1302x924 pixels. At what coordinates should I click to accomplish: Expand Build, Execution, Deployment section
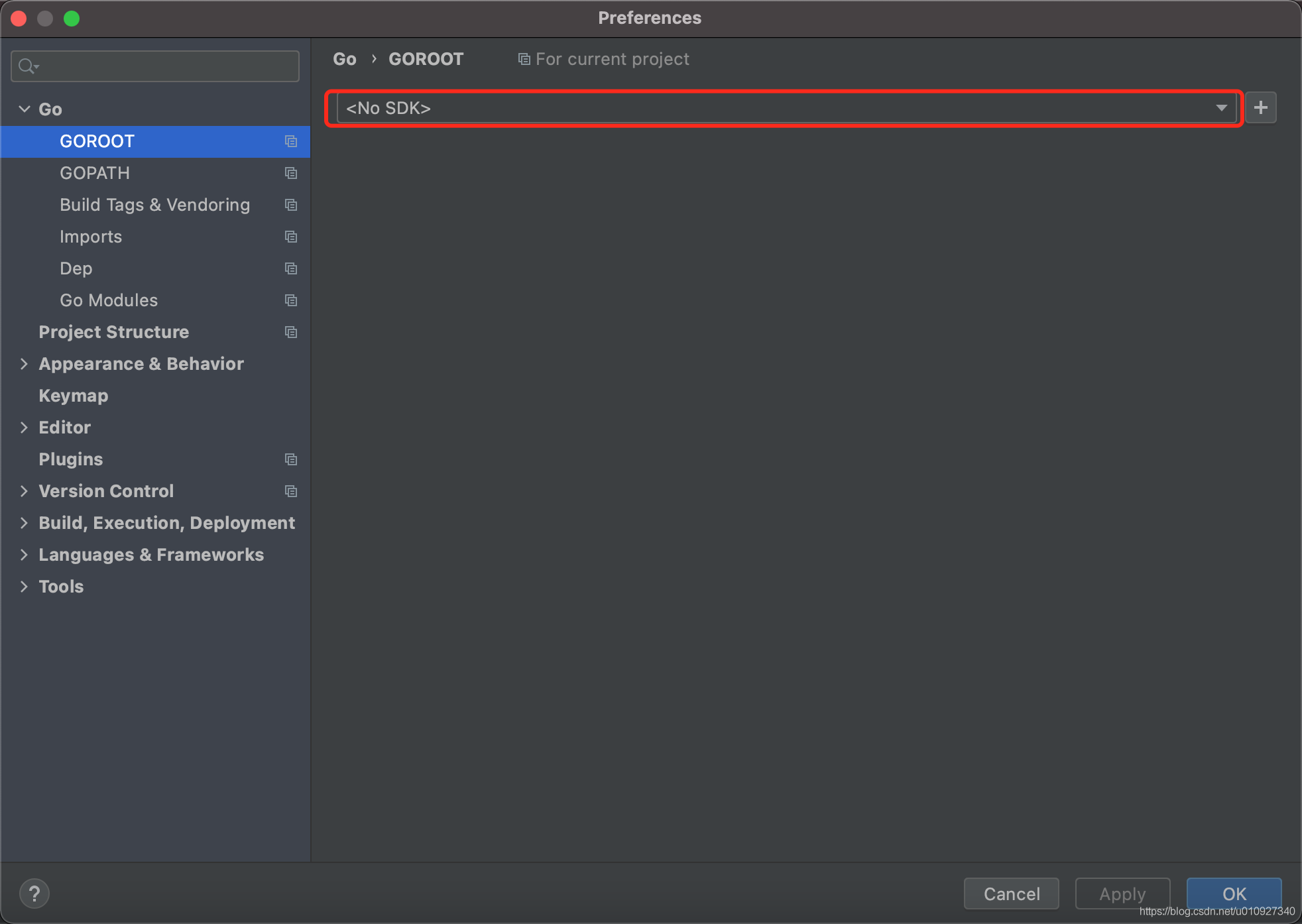(25, 523)
